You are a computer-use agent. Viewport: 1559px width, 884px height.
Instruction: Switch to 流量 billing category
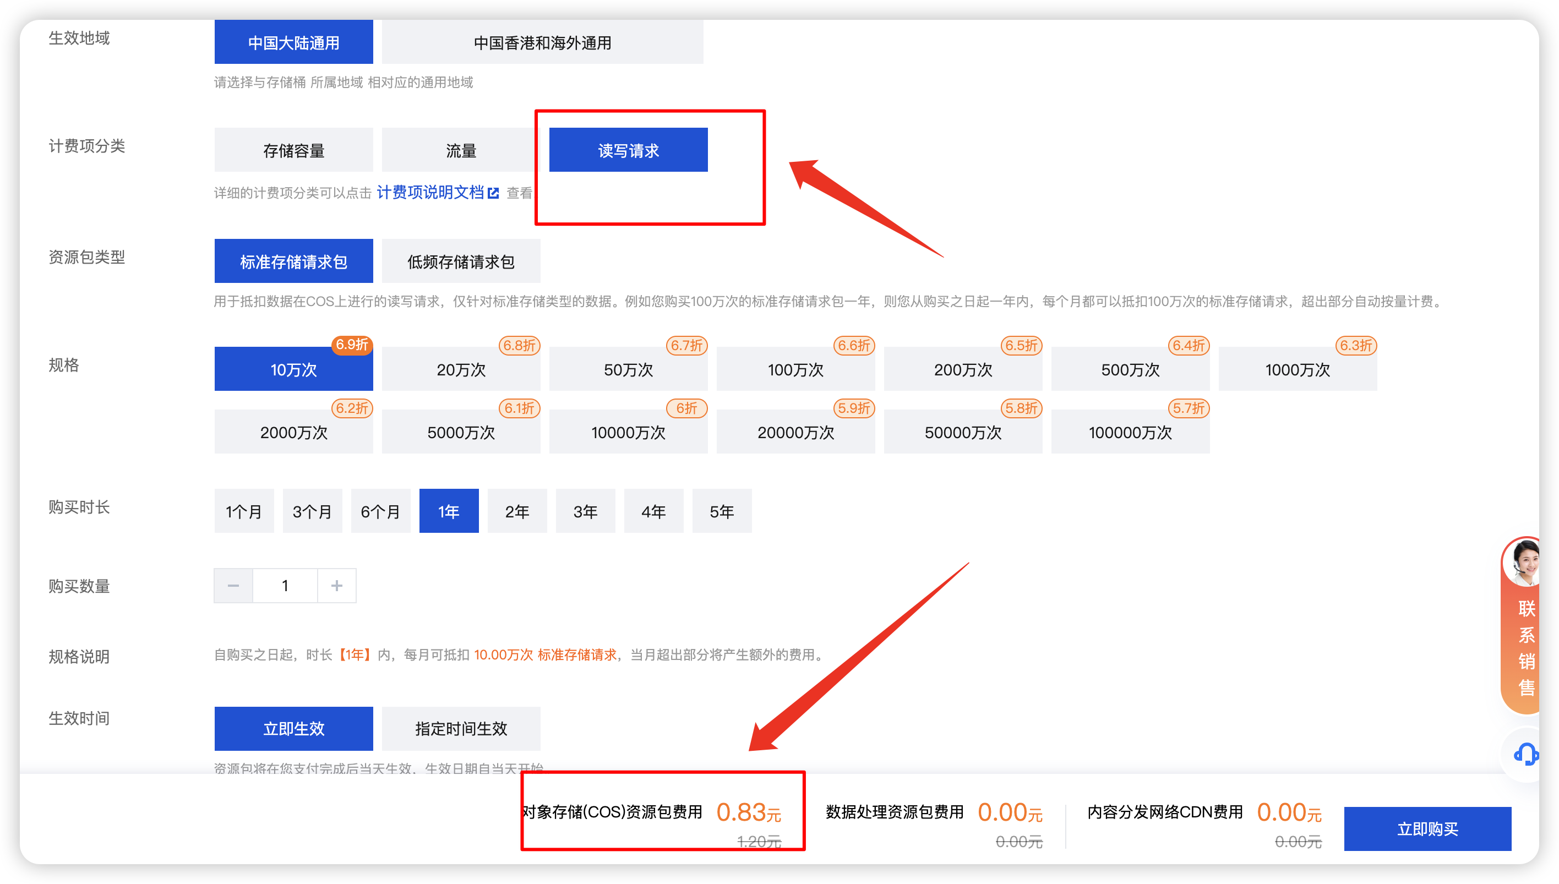pos(461,150)
